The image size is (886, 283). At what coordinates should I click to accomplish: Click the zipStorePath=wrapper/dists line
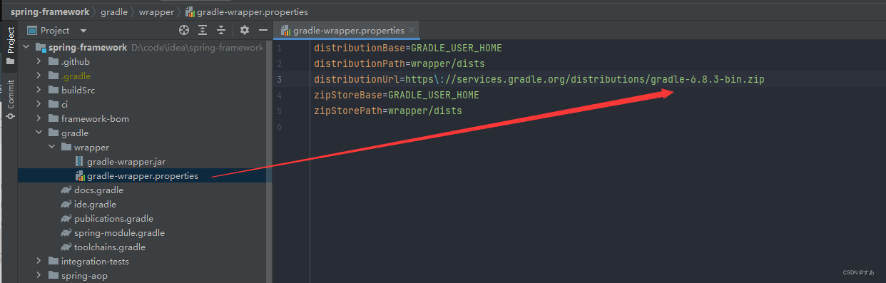tap(388, 110)
